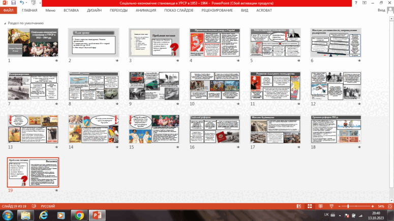
Task: Open undo history dropdown arrow
Action: [x=26, y=3]
